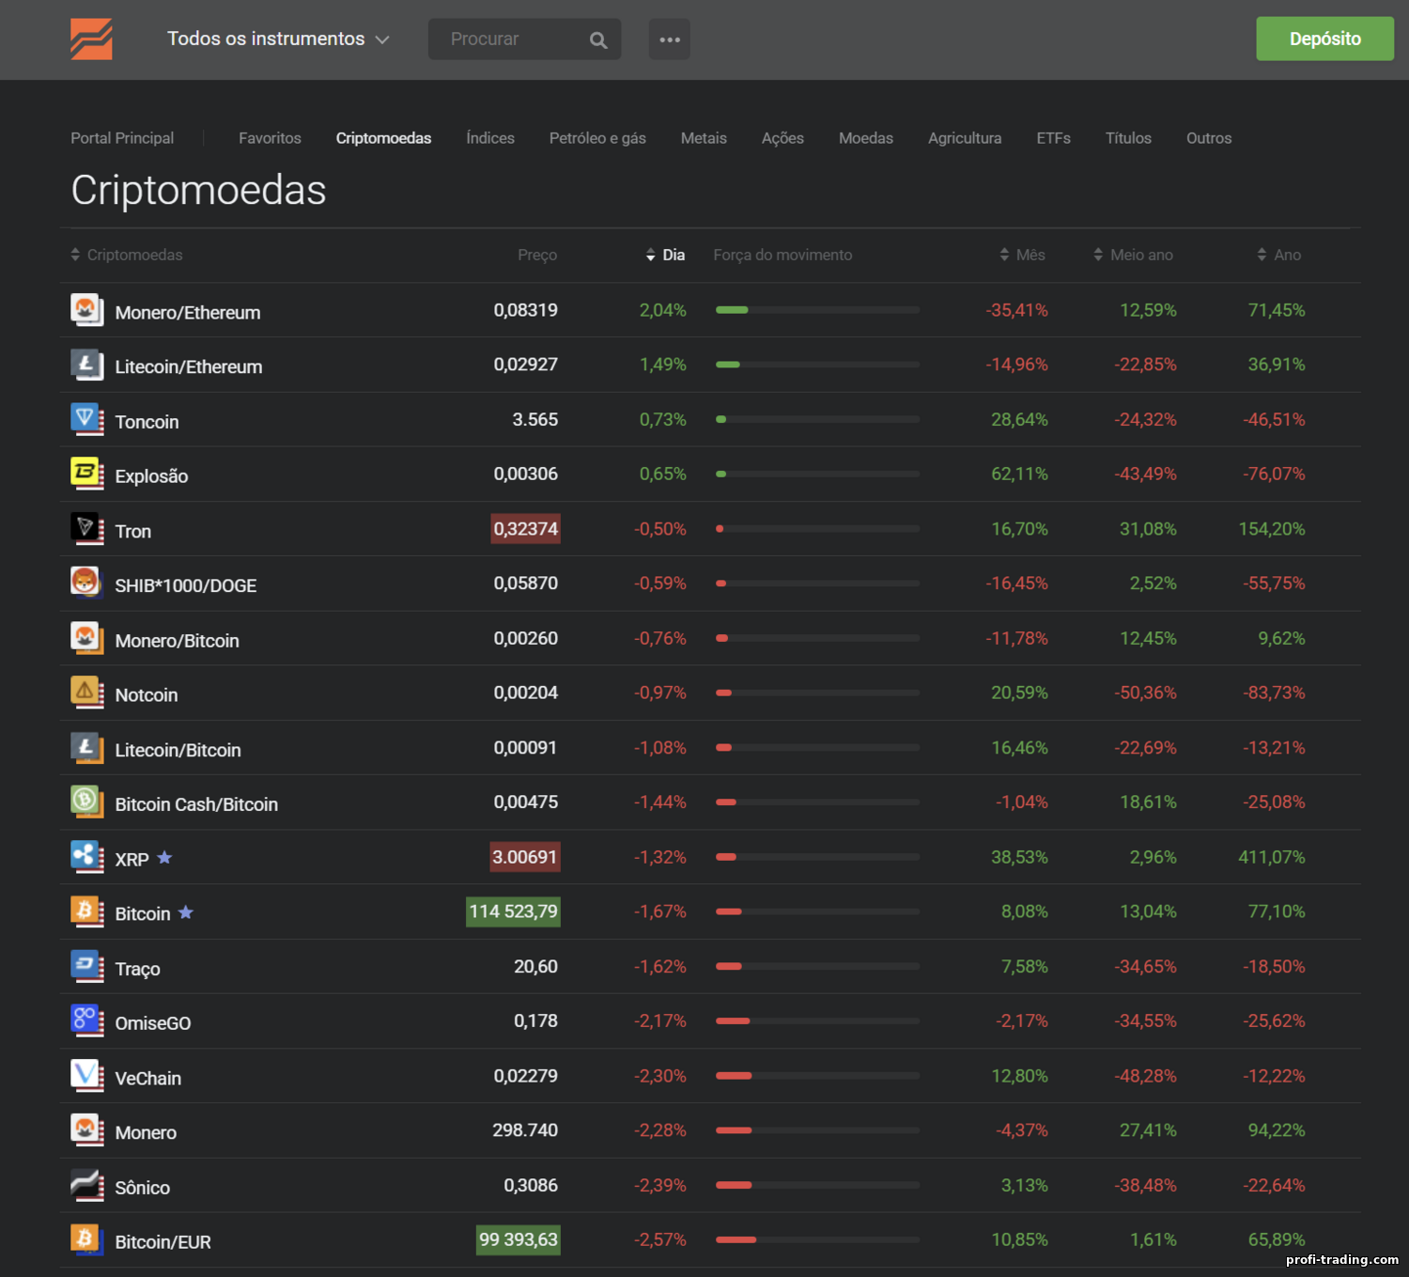
Task: Click the Toncoin icon
Action: (x=87, y=419)
